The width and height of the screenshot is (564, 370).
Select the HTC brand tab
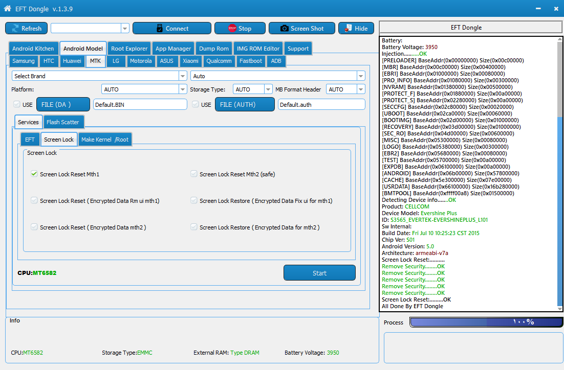tap(49, 61)
